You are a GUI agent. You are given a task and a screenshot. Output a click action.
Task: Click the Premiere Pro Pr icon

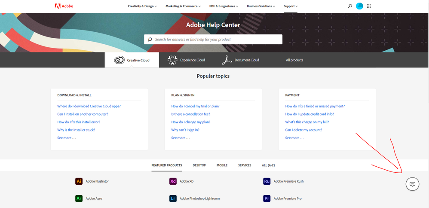click(x=267, y=199)
